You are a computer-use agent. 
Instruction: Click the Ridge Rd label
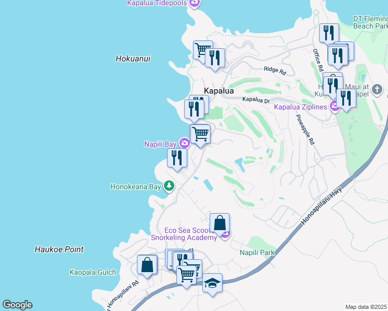tap(275, 70)
